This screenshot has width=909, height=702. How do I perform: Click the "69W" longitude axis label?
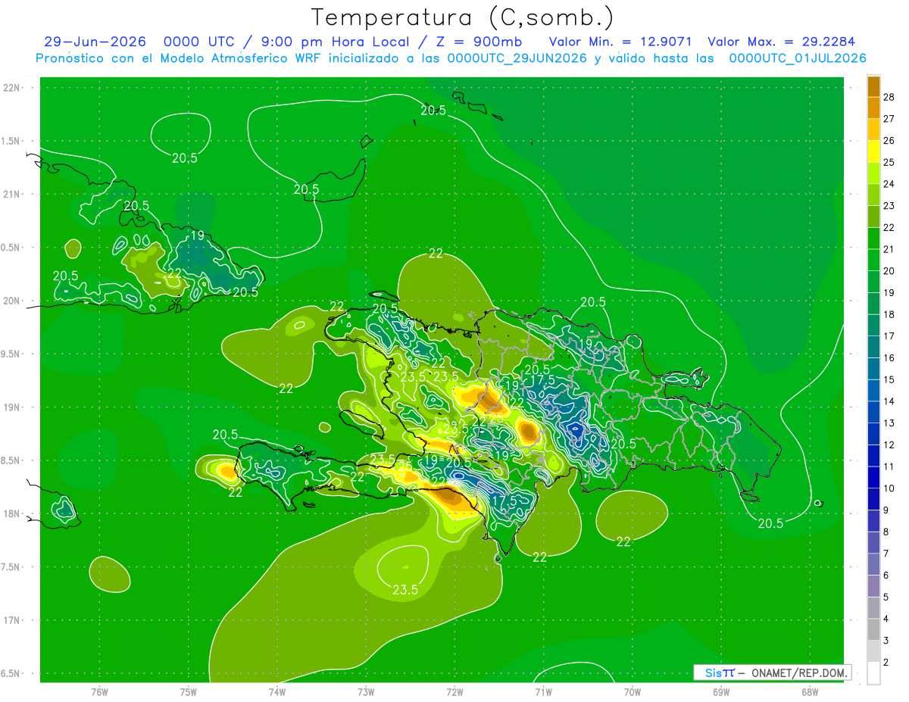pyautogui.click(x=721, y=692)
